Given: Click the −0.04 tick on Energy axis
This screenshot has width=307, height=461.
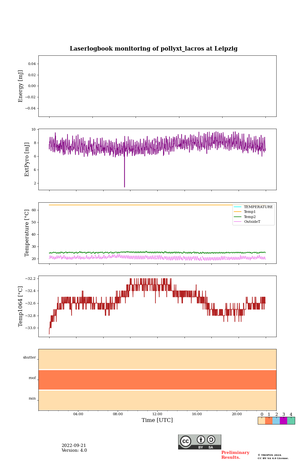Looking at the screenshot, I should [30, 108].
